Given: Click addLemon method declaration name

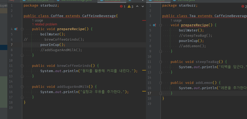Looking at the screenshot, I should 204,83.
